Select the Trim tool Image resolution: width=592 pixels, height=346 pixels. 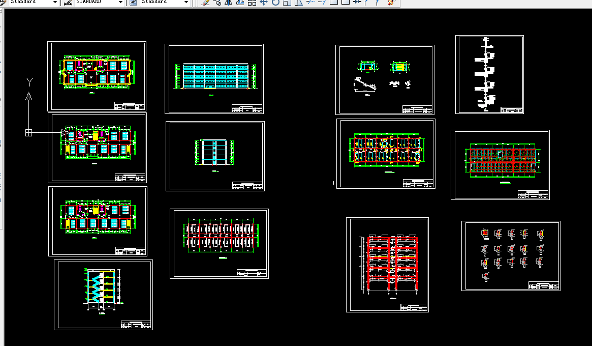[x=310, y=2]
